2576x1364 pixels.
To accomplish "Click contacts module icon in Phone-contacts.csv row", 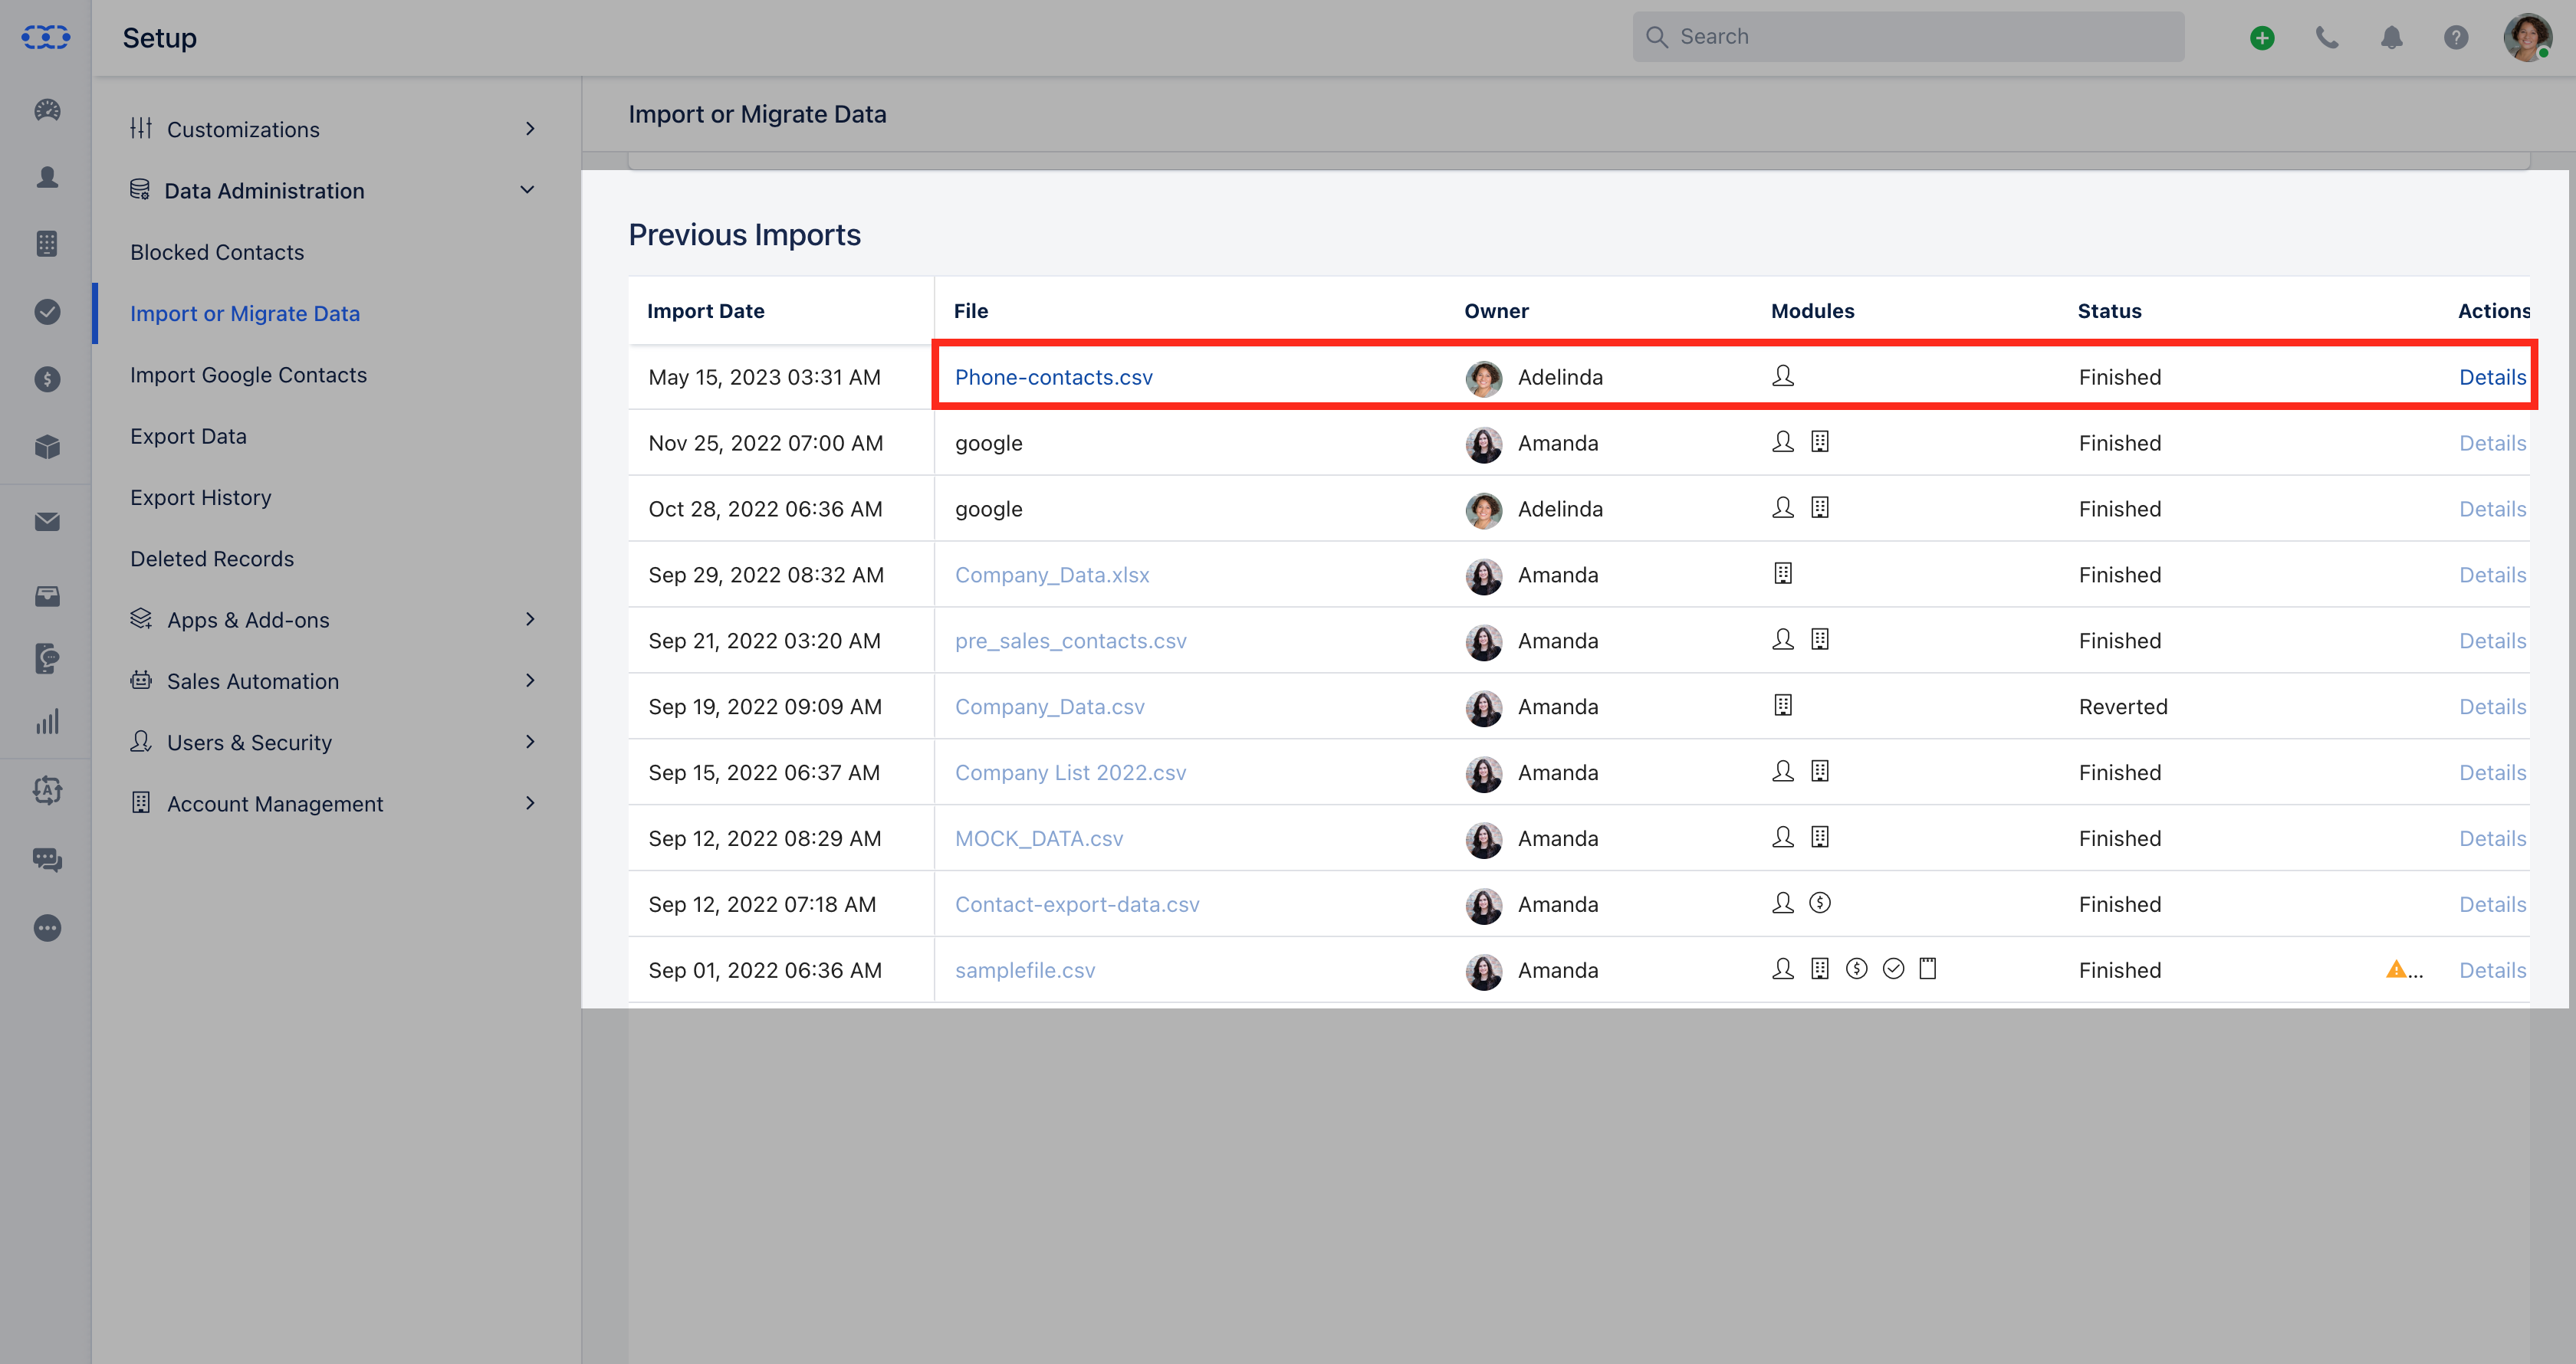I will click(1783, 375).
